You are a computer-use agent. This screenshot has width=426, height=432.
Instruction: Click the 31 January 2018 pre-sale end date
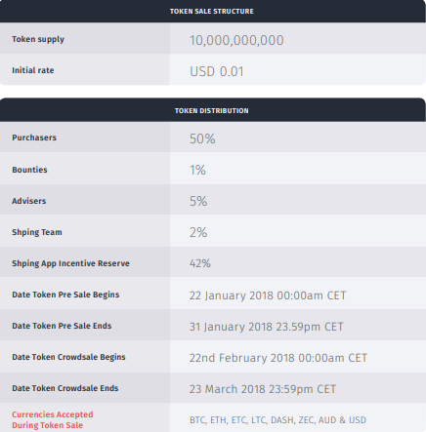267,327
